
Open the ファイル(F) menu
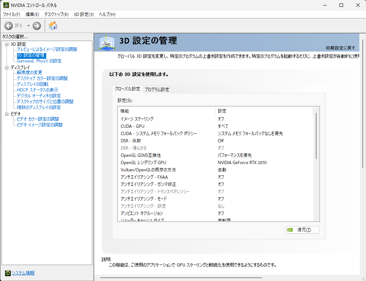click(x=11, y=15)
